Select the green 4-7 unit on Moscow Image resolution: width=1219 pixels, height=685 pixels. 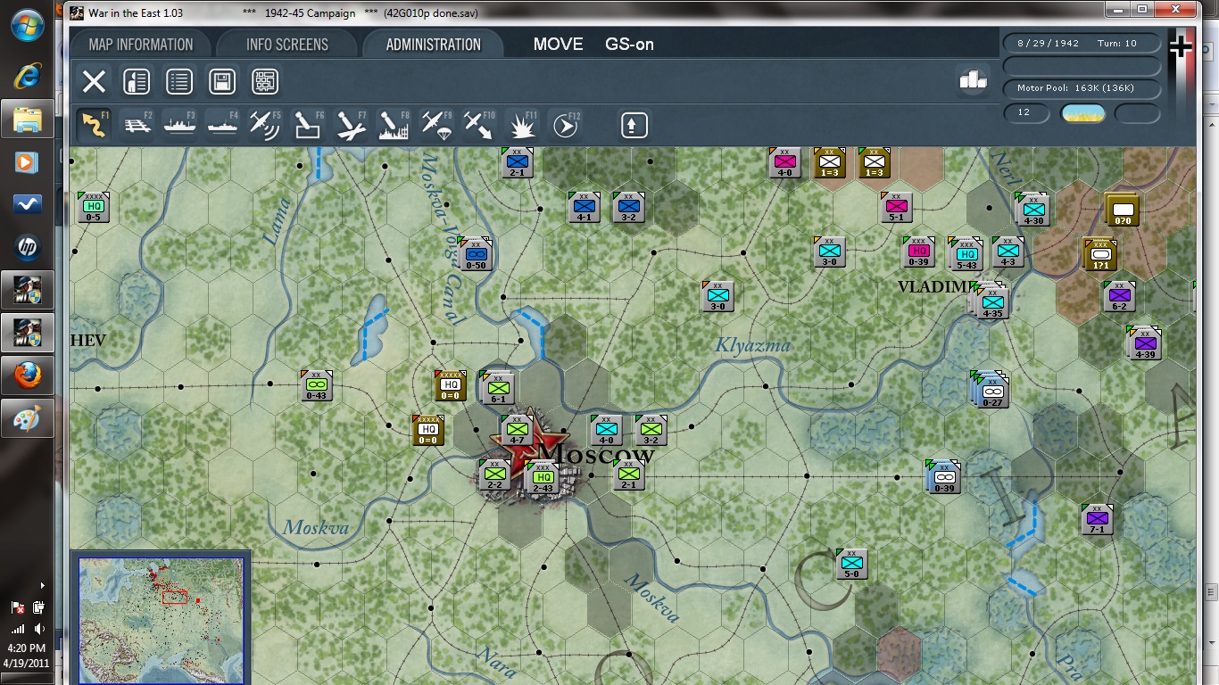coord(518,430)
